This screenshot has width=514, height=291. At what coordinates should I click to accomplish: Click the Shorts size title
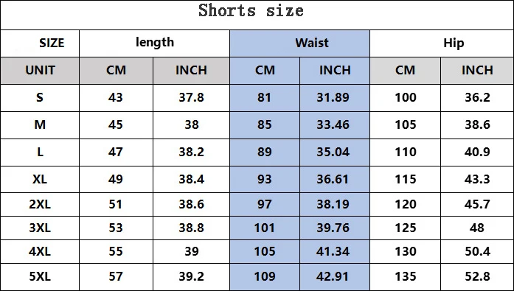click(251, 11)
